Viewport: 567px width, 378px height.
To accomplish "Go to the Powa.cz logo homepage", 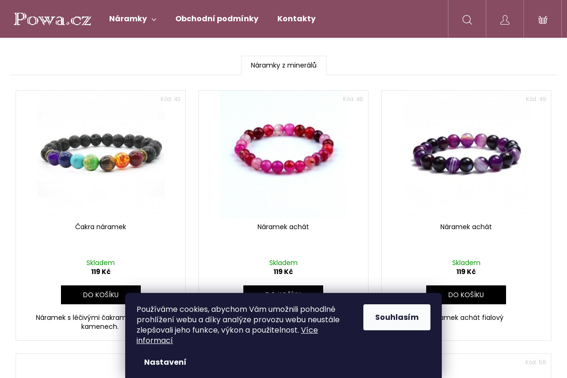I will click(x=52, y=19).
